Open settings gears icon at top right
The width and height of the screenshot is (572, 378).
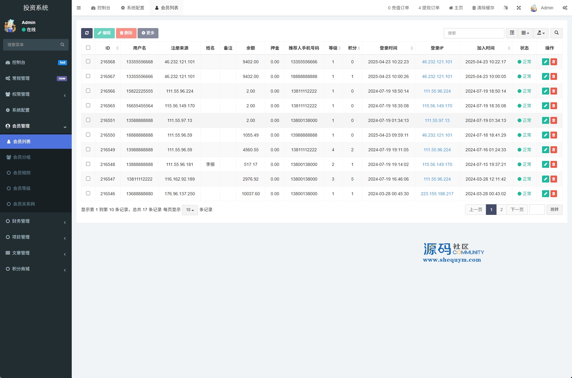pos(565,8)
